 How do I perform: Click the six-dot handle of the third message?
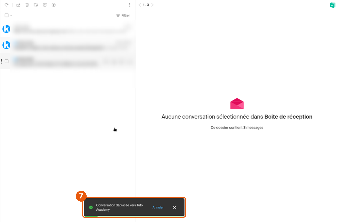coord(1,61)
